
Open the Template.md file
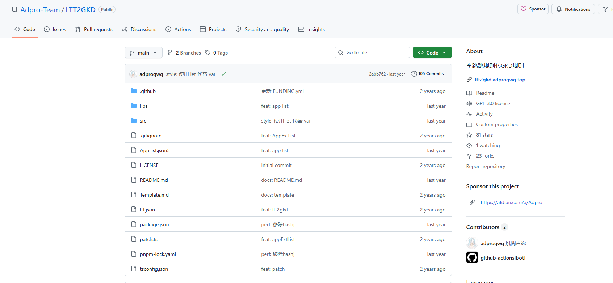pyautogui.click(x=154, y=195)
